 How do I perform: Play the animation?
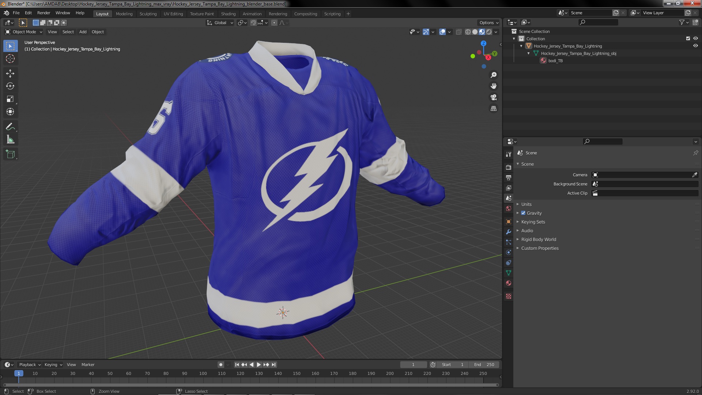click(259, 365)
